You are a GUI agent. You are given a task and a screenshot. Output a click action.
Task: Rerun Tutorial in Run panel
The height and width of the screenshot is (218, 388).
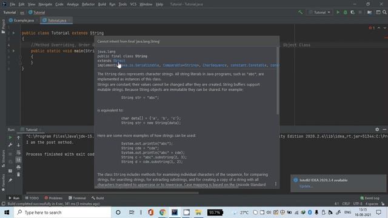(10, 137)
